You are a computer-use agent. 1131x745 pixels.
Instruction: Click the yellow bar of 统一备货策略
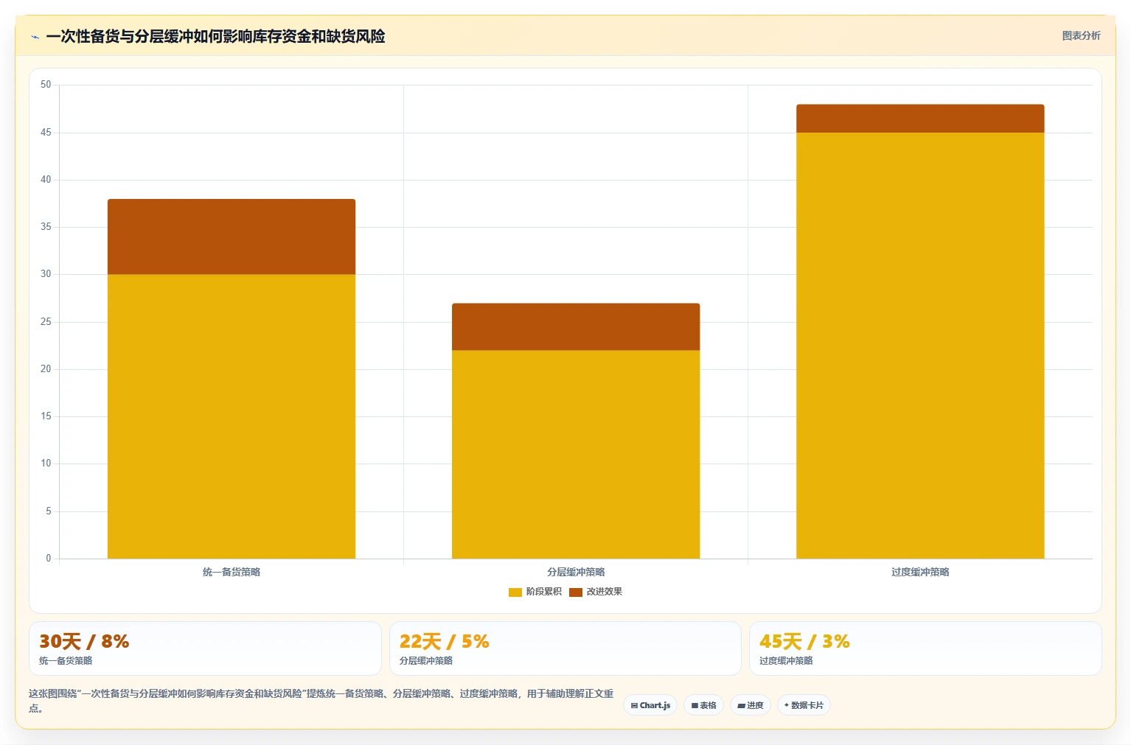point(232,416)
